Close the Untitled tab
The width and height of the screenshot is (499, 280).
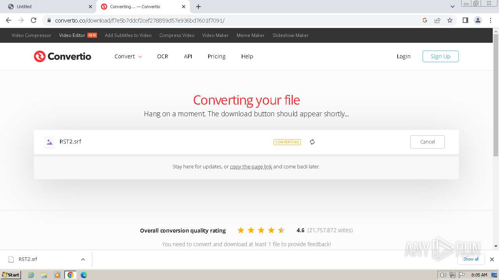click(x=90, y=7)
